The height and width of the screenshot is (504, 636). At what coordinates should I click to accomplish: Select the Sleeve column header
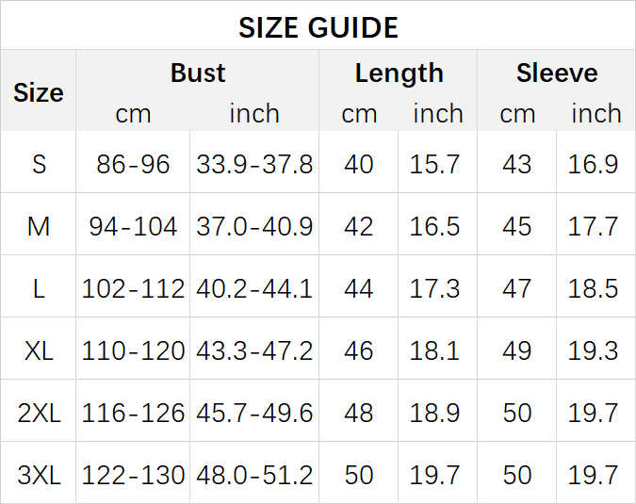point(556,73)
